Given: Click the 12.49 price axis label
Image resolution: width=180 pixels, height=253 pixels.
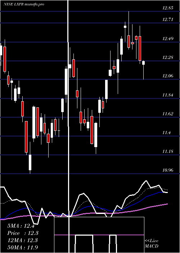Looking at the screenshot, I should click(x=168, y=39).
